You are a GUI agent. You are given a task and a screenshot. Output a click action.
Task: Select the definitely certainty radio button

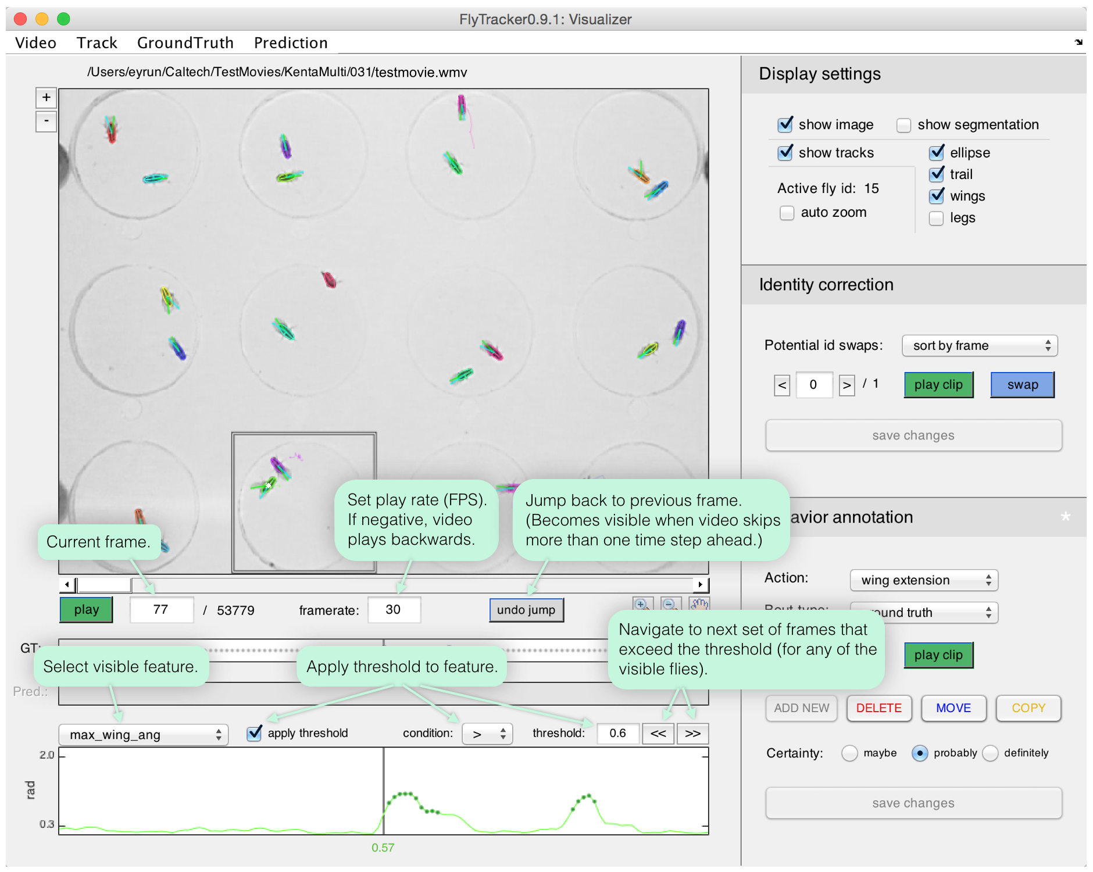pos(990,753)
